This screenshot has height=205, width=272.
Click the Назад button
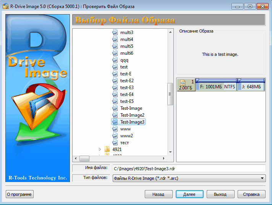click(159, 194)
